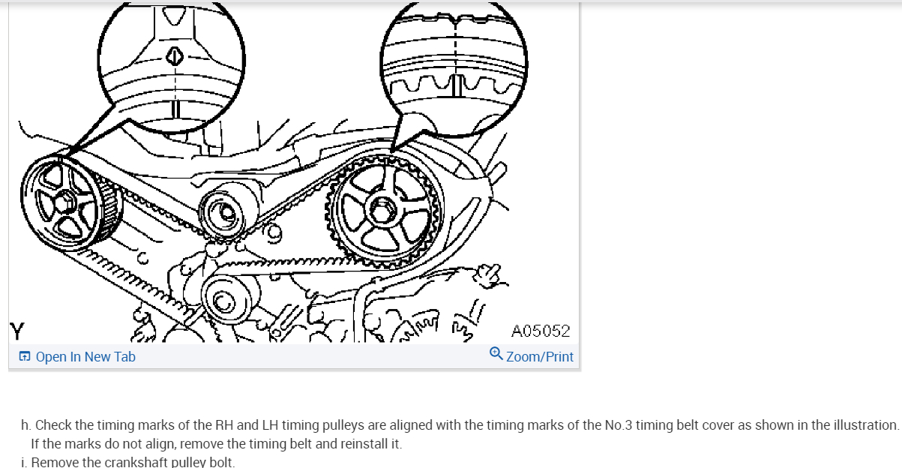
Task: Click the A05052 illustration code
Action: click(x=541, y=331)
